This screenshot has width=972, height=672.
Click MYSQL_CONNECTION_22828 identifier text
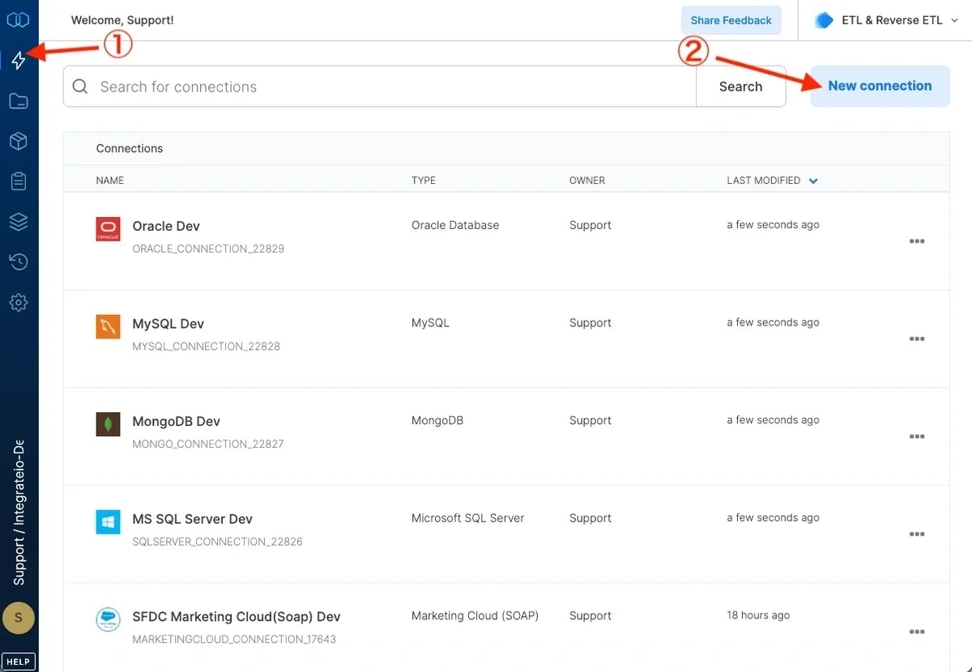(x=206, y=347)
